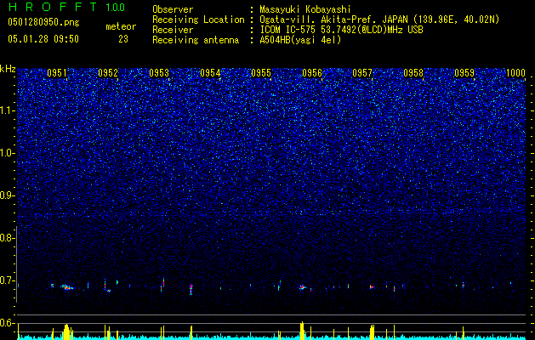Screen dimensions: 535x340
Task: Click the 1000 time marker
Action: (x=515, y=72)
